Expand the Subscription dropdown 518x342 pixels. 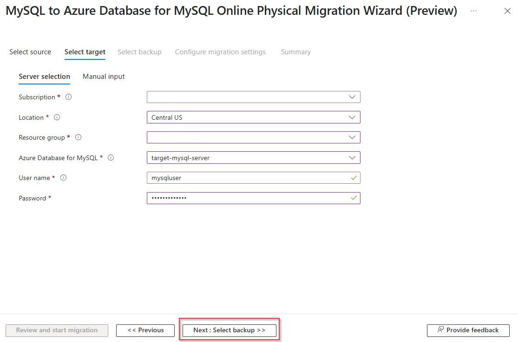(253, 97)
